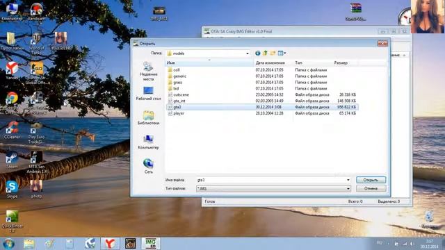Open the Recent Places sidebar shortcut
The image size is (445, 250).
(148, 71)
